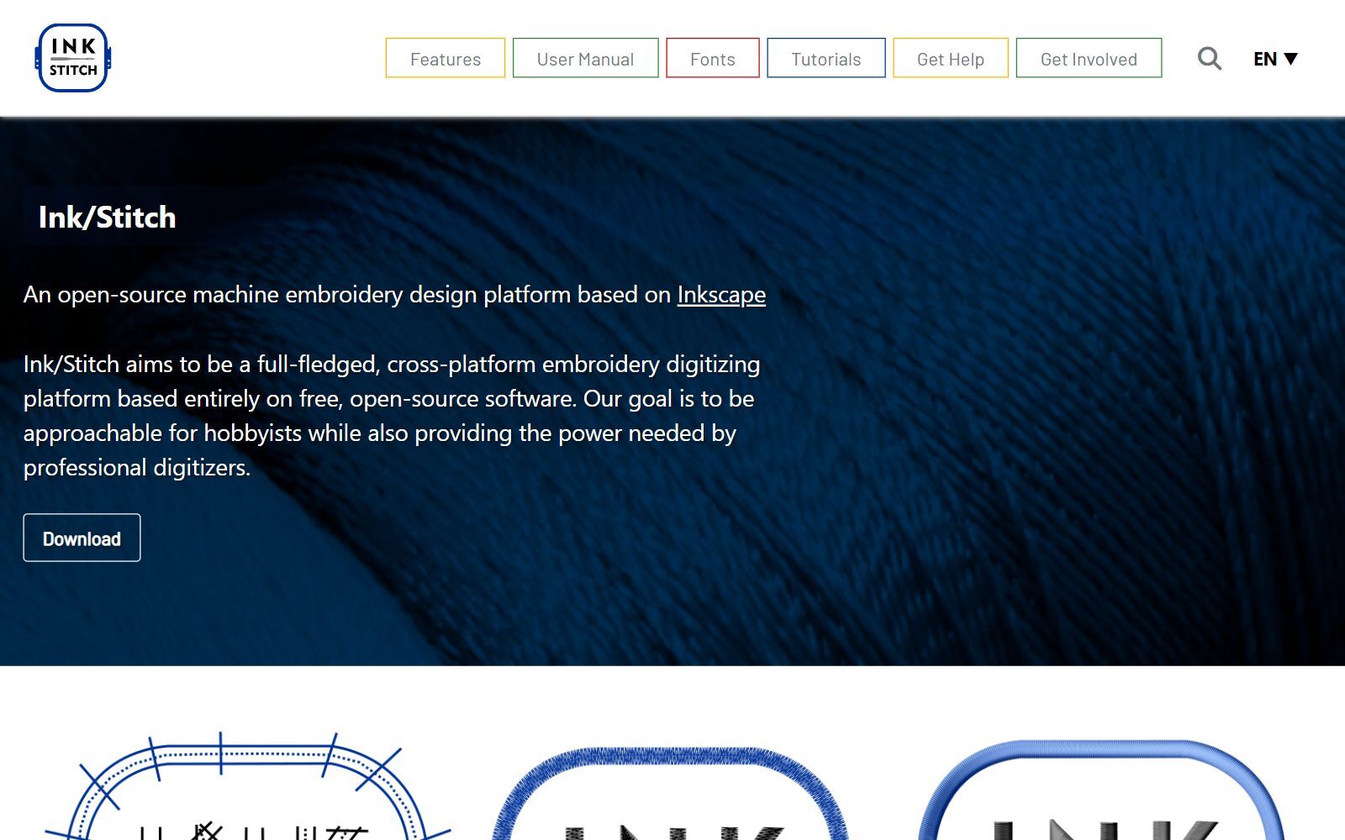The width and height of the screenshot is (1345, 840).
Task: Click the "An open-source machine embroidery" tagline
Action: point(394,295)
